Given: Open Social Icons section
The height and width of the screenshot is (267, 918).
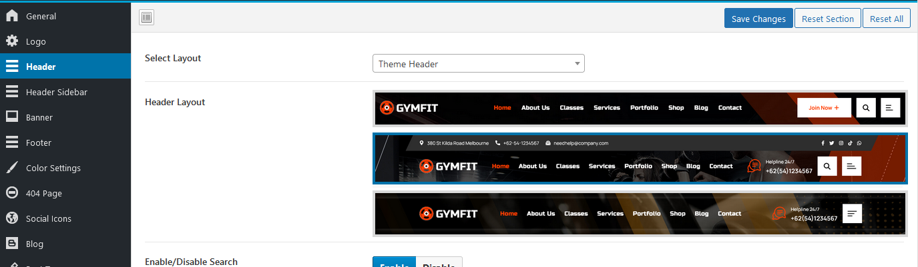Looking at the screenshot, I should 65,218.
